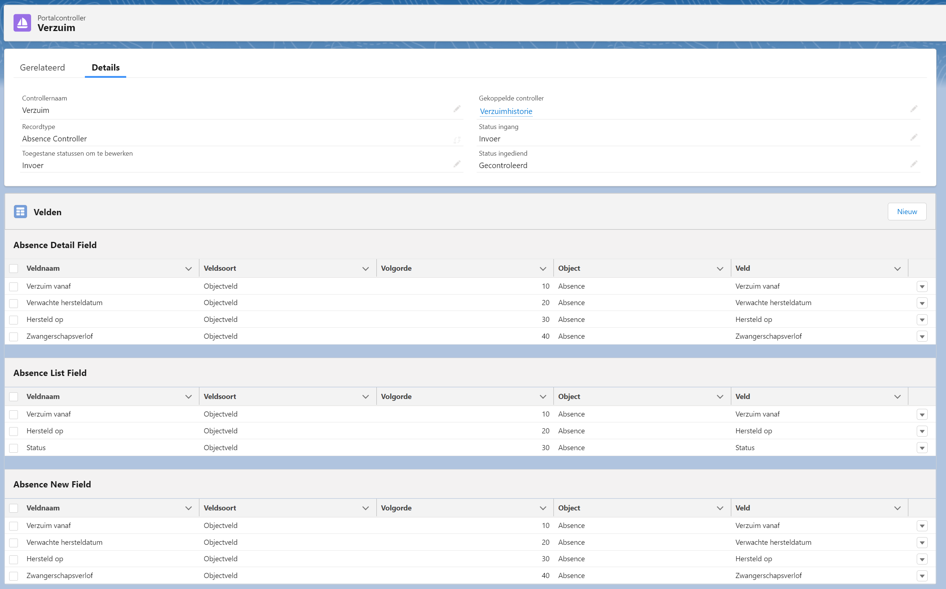The width and height of the screenshot is (946, 589).
Task: Click Absence Controller record type value
Action: tap(54, 139)
